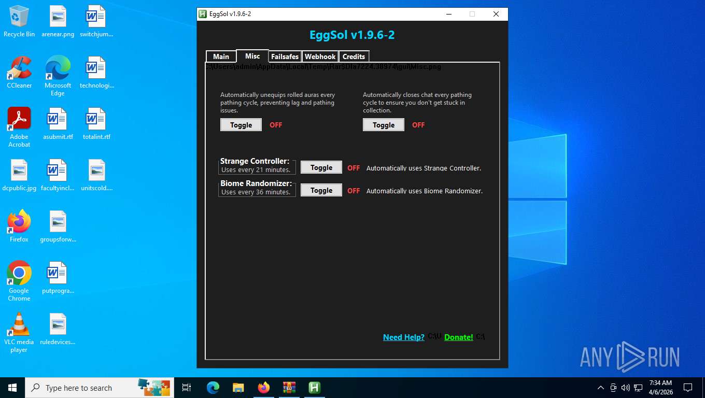
Task: Select the arenear.png desktop file
Action: [x=58, y=21]
